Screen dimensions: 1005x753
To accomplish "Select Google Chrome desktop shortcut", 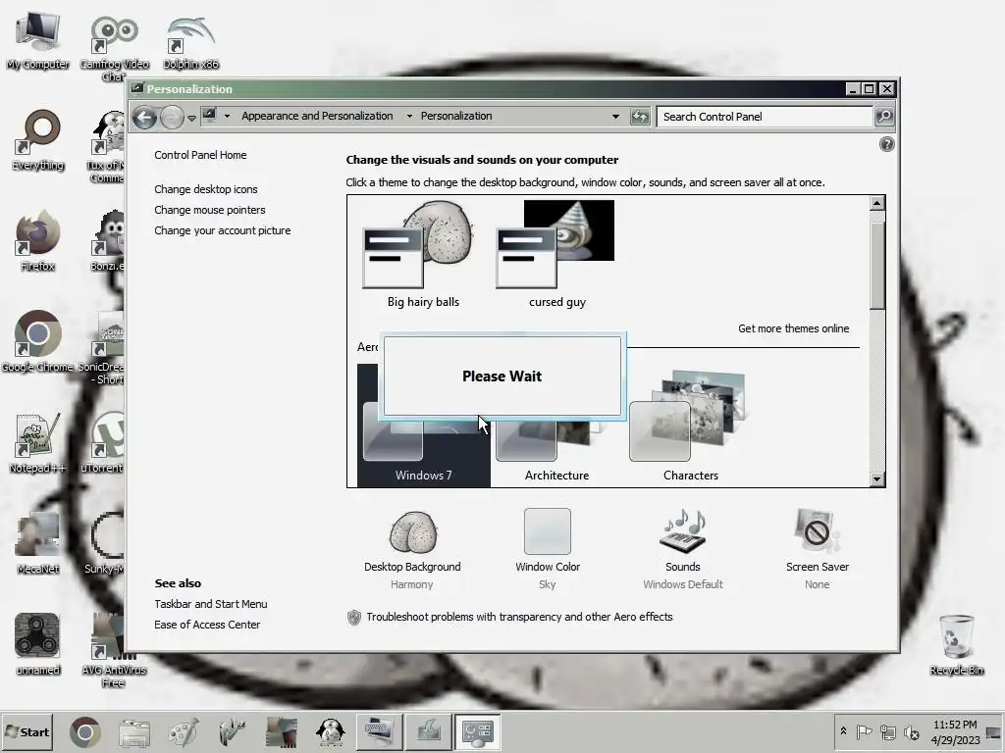I will (x=38, y=341).
